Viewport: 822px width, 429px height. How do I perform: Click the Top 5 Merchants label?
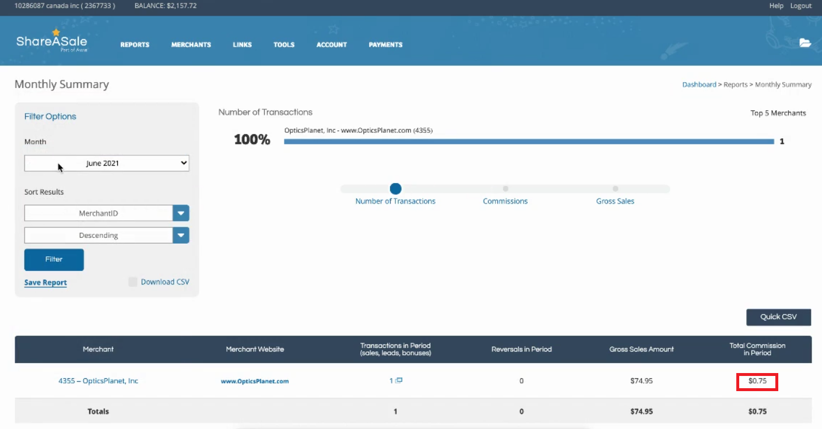coord(778,113)
